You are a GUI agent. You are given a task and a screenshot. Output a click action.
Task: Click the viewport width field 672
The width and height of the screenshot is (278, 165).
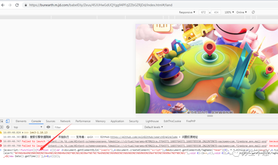click(x=203, y=12)
